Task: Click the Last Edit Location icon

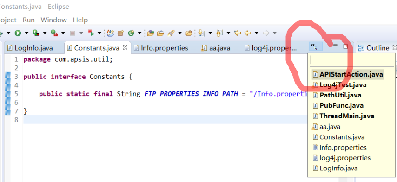Action: point(237,33)
